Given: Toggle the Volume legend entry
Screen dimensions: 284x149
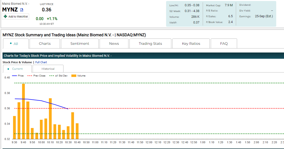Looking at the screenshot, I should (x=79, y=76).
